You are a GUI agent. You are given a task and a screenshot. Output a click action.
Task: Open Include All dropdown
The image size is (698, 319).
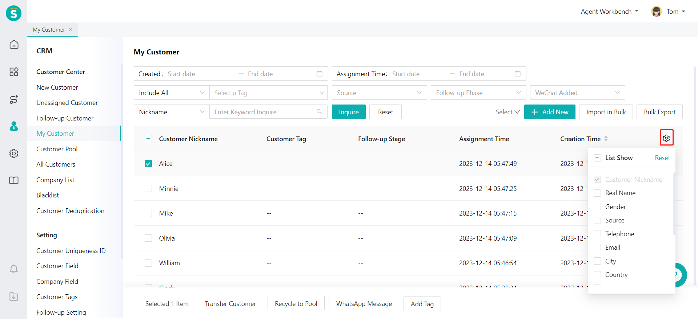(172, 93)
